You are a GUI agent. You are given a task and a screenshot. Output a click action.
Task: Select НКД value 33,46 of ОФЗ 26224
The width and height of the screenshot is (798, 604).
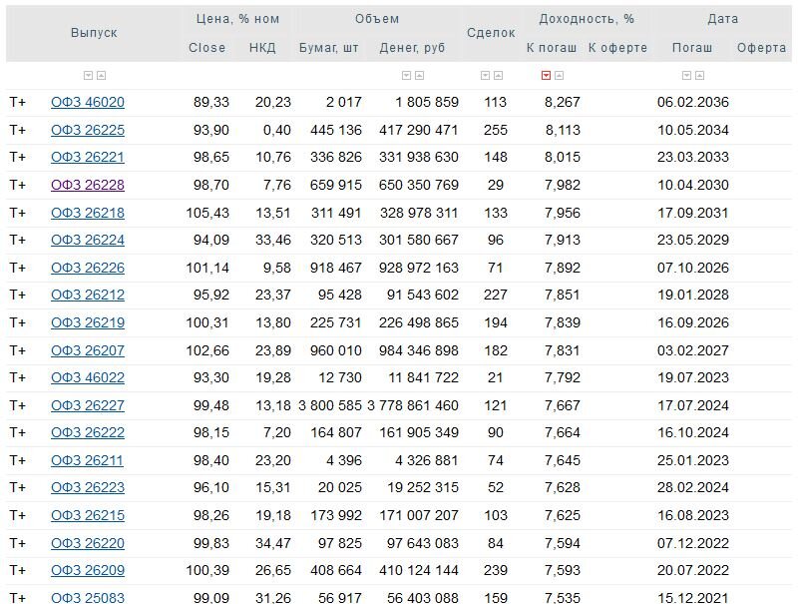coord(273,240)
